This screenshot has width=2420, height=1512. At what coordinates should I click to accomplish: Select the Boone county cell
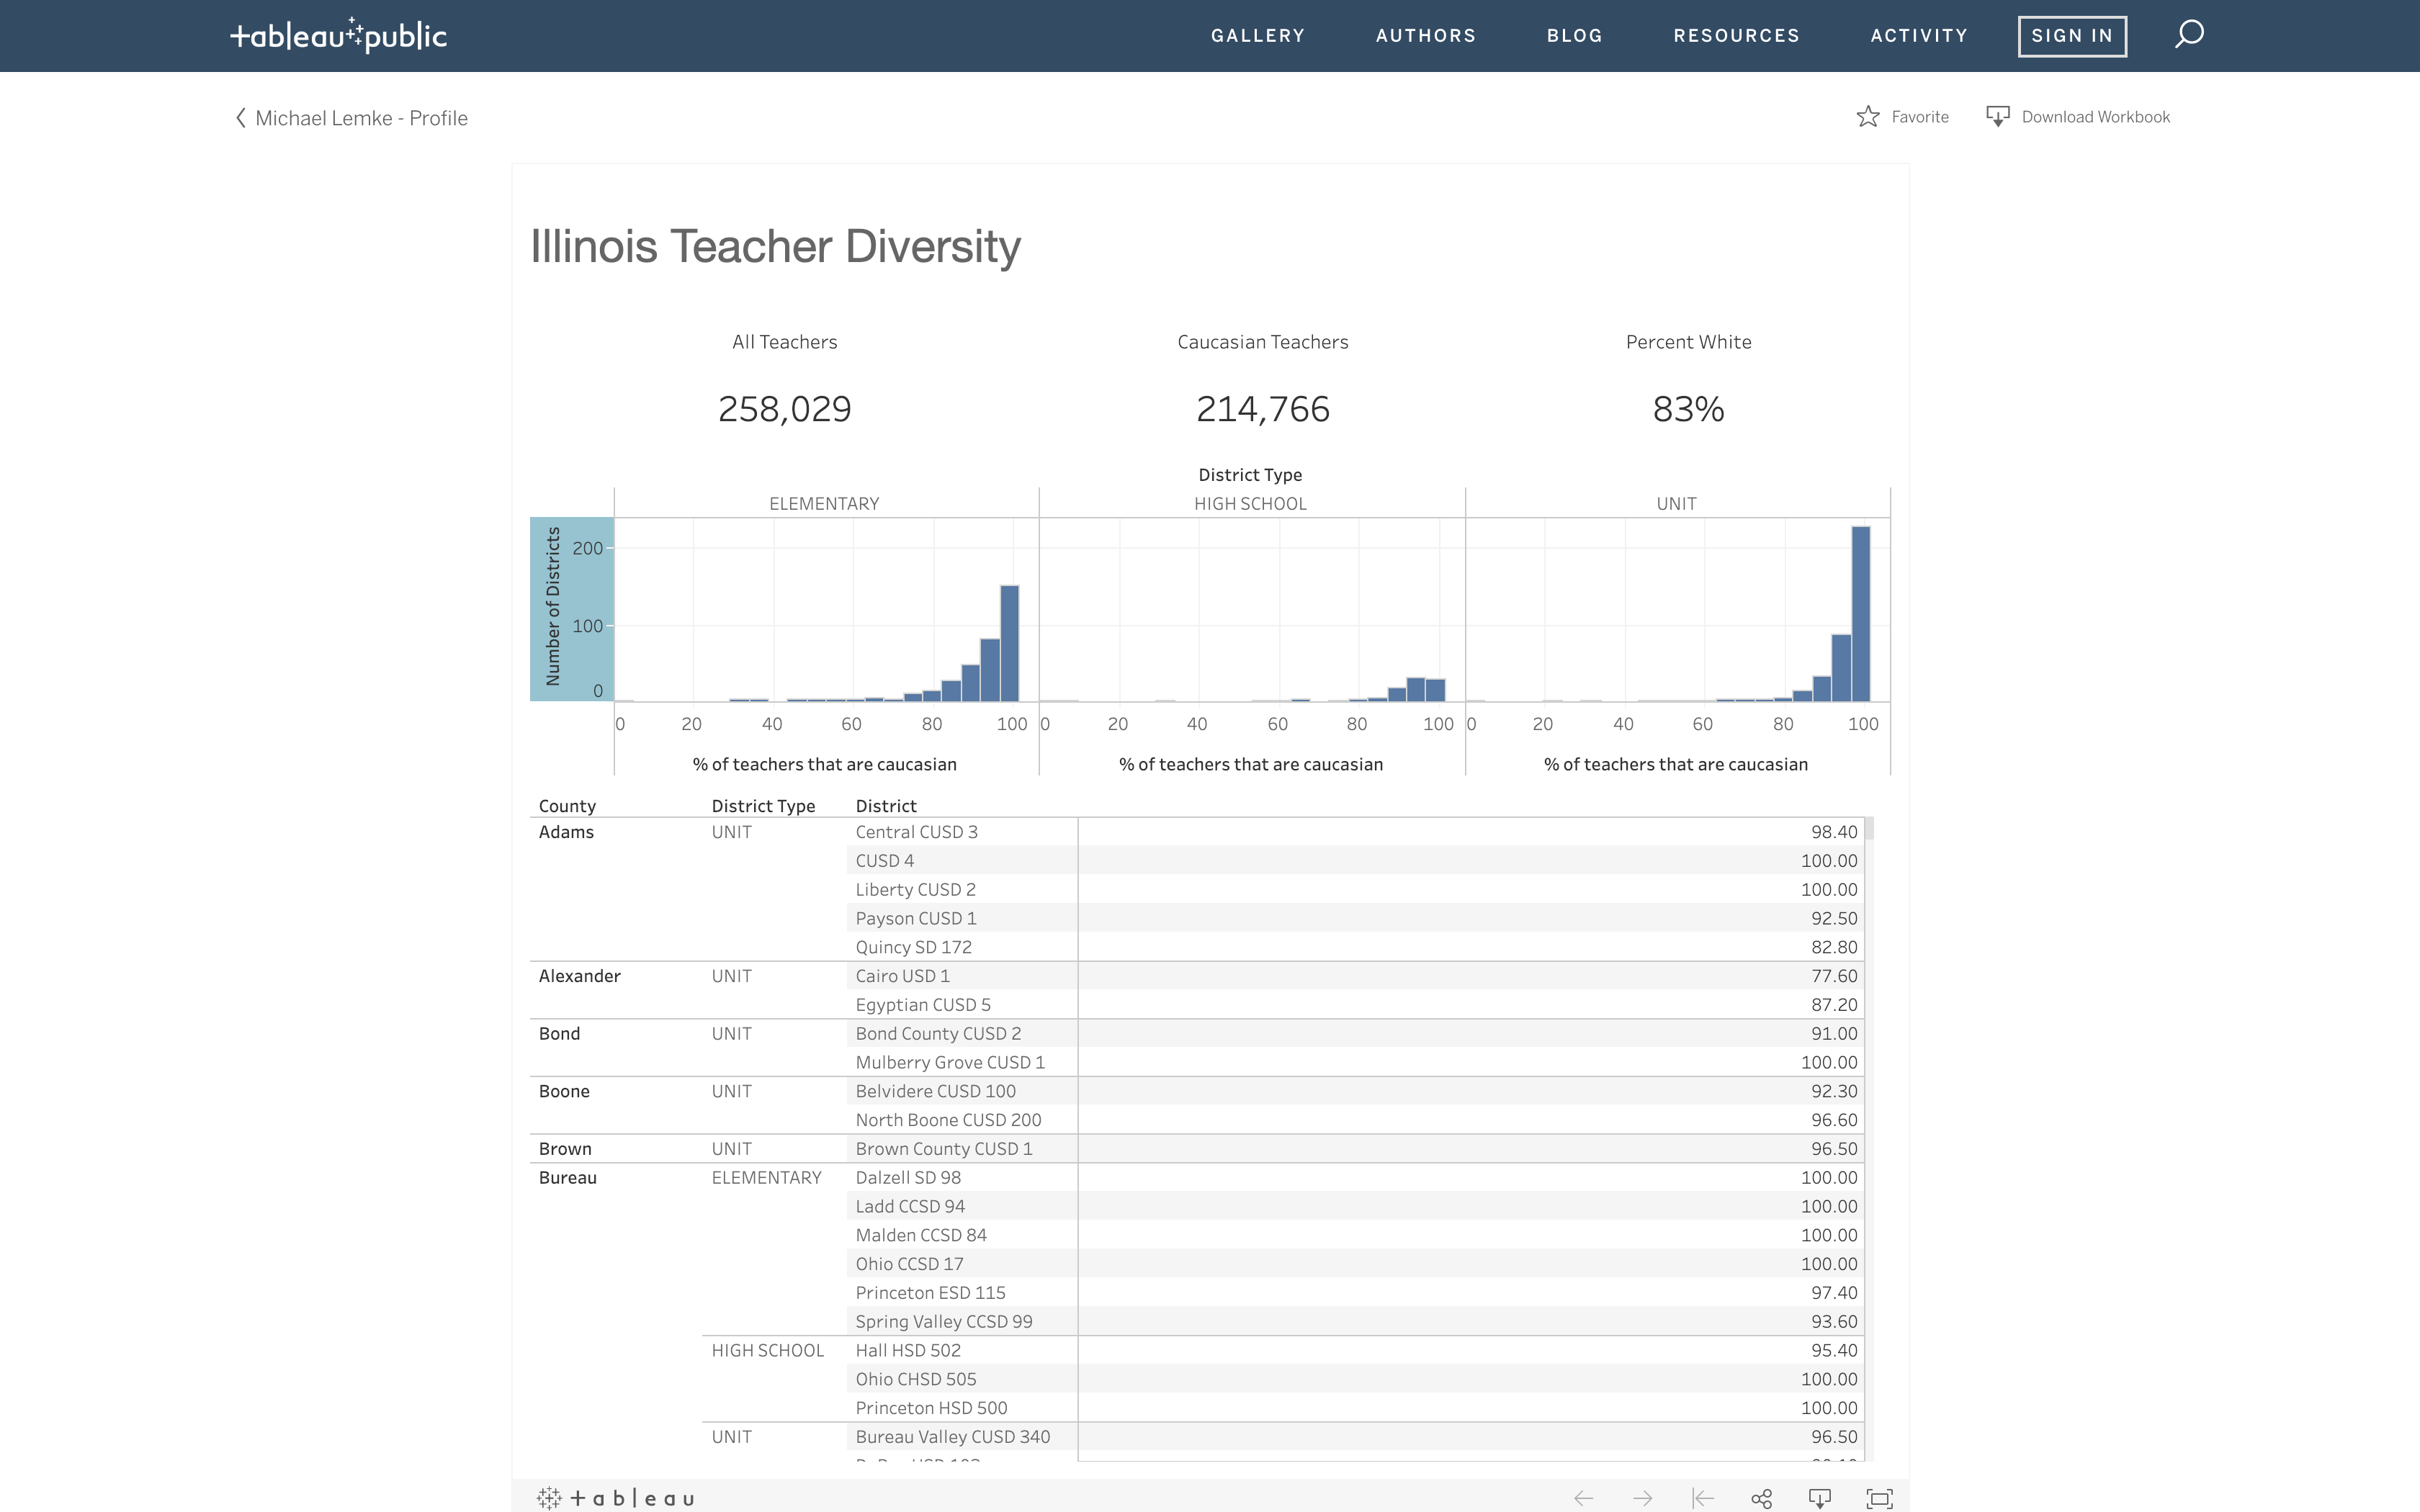(564, 1091)
